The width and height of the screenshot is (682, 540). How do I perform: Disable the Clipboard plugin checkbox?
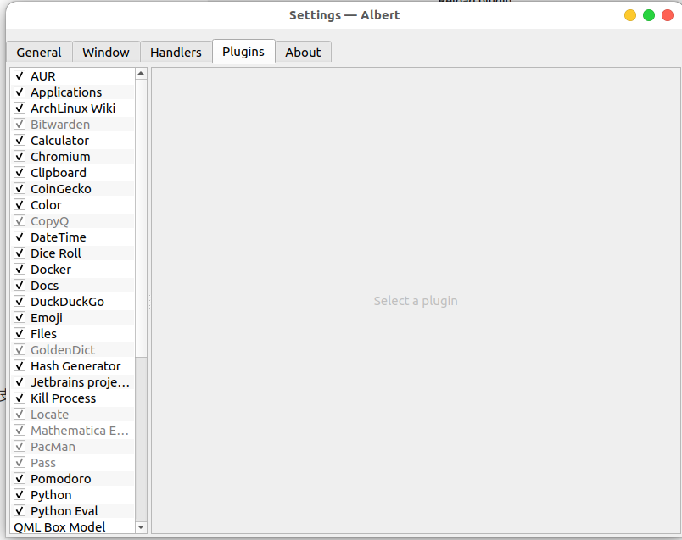(x=20, y=172)
